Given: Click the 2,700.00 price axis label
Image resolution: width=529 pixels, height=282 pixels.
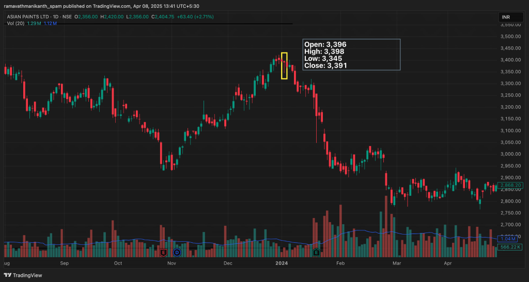Looking at the screenshot, I should coord(511,225).
